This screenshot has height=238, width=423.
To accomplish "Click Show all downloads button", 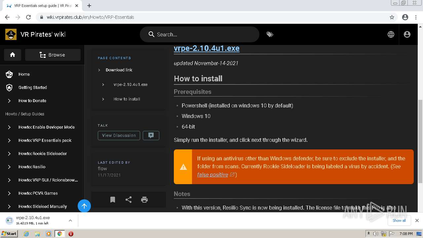I will pyautogui.click(x=399, y=220).
